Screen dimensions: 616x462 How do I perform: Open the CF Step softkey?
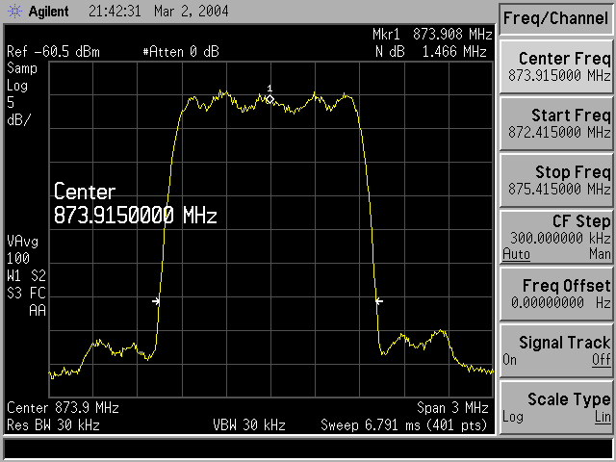click(x=556, y=238)
